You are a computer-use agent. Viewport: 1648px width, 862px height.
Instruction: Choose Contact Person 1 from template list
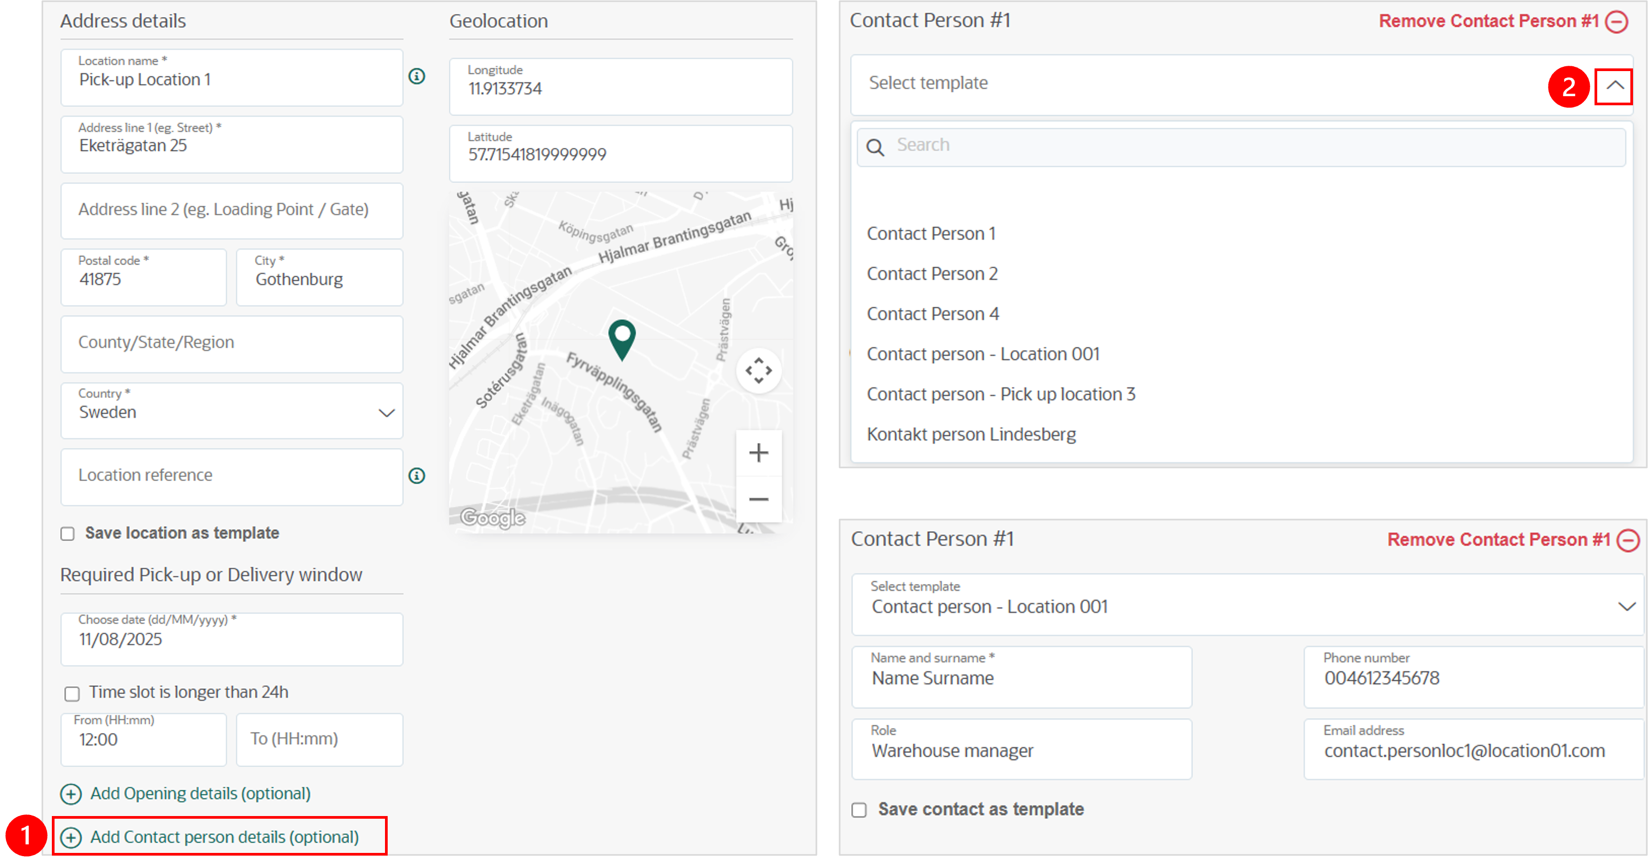(x=931, y=234)
